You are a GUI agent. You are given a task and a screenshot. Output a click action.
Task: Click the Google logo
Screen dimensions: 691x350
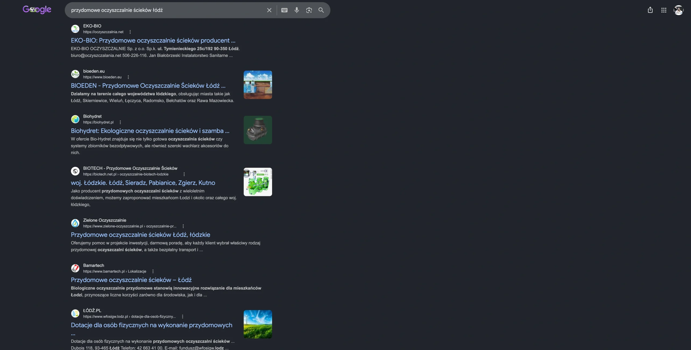(37, 10)
